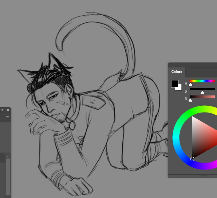Open the left panel's hamburger menu
Image resolution: width=217 pixels, height=198 pixels.
pyautogui.click(x=8, y=117)
